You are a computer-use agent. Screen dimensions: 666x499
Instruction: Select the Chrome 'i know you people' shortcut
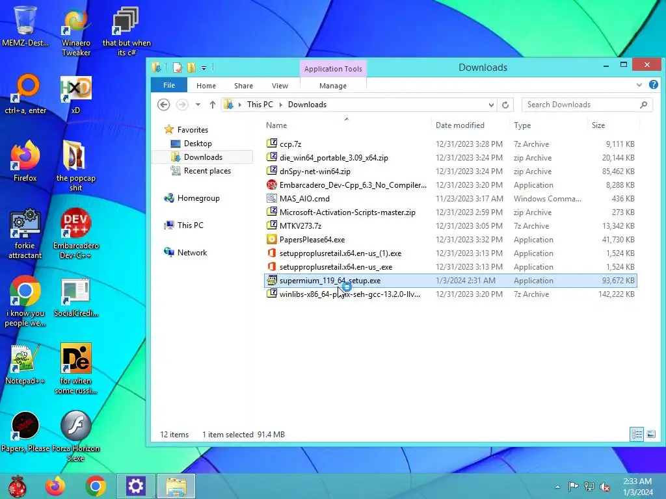click(x=25, y=301)
